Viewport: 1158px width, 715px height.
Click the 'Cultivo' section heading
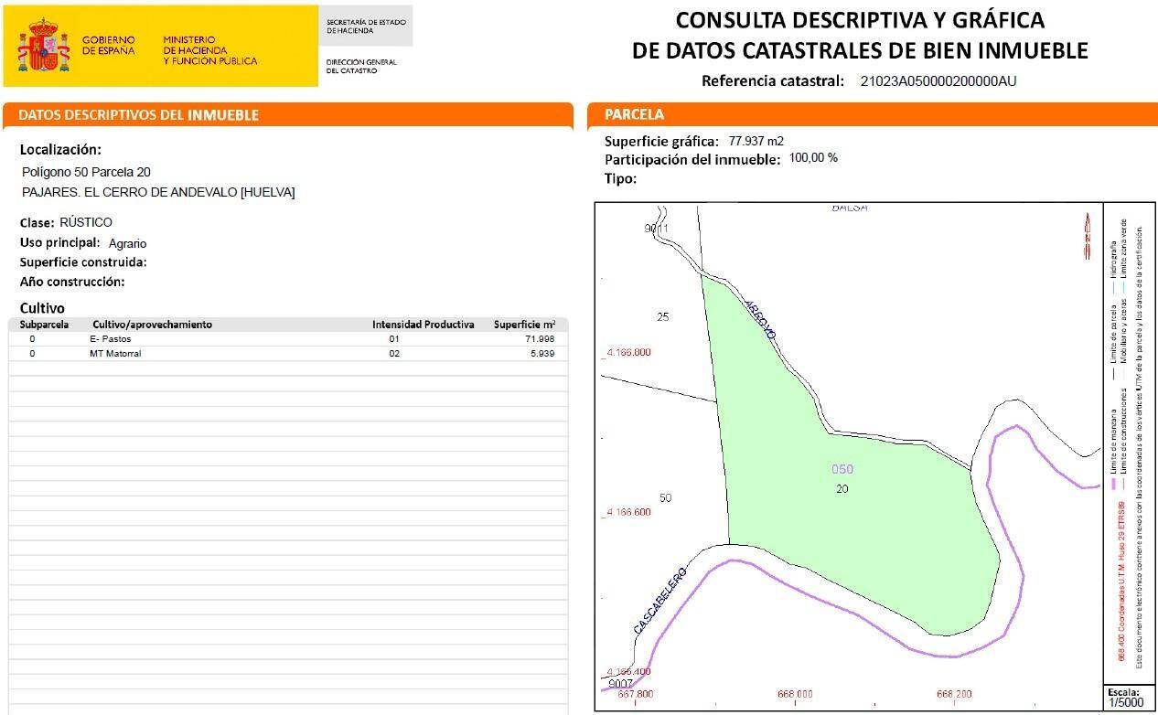point(42,308)
